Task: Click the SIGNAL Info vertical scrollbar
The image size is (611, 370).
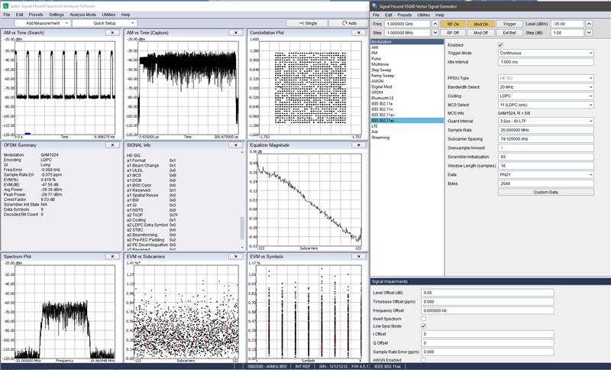Action: [242, 228]
